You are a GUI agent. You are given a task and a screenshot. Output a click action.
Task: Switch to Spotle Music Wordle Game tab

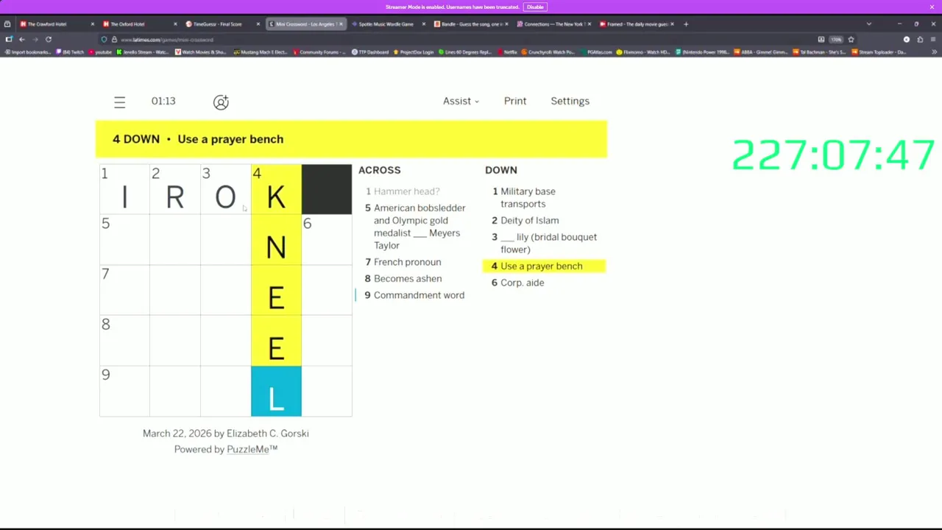(x=386, y=24)
